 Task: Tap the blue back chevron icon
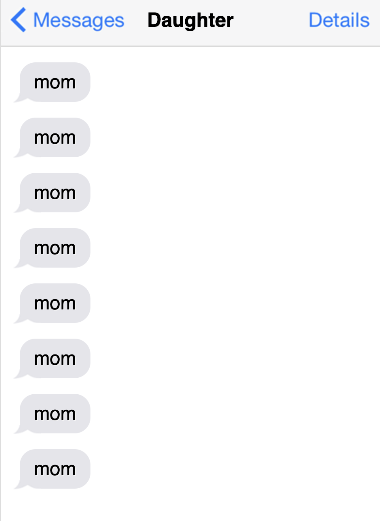[x=18, y=20]
